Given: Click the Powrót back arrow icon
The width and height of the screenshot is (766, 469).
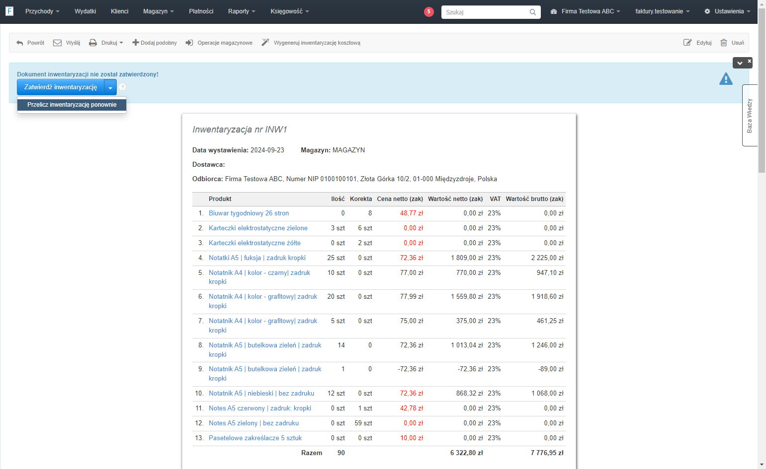Looking at the screenshot, I should (x=20, y=43).
